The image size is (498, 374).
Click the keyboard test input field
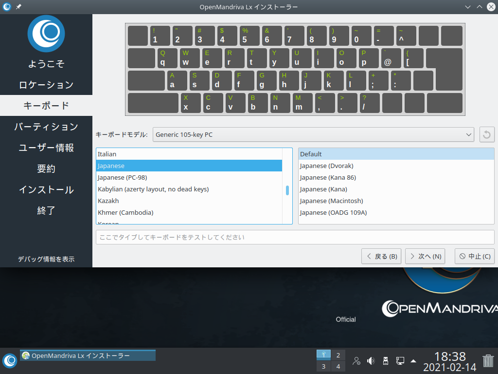[295, 237]
